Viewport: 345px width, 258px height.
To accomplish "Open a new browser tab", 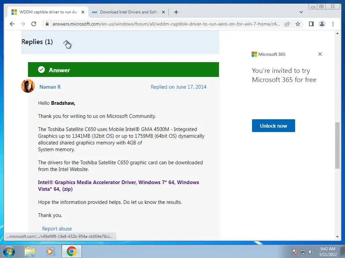I will coord(176,12).
